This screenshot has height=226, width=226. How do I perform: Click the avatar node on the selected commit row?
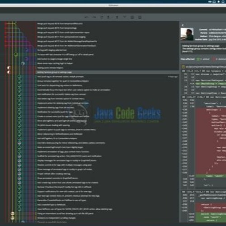tap(9, 72)
